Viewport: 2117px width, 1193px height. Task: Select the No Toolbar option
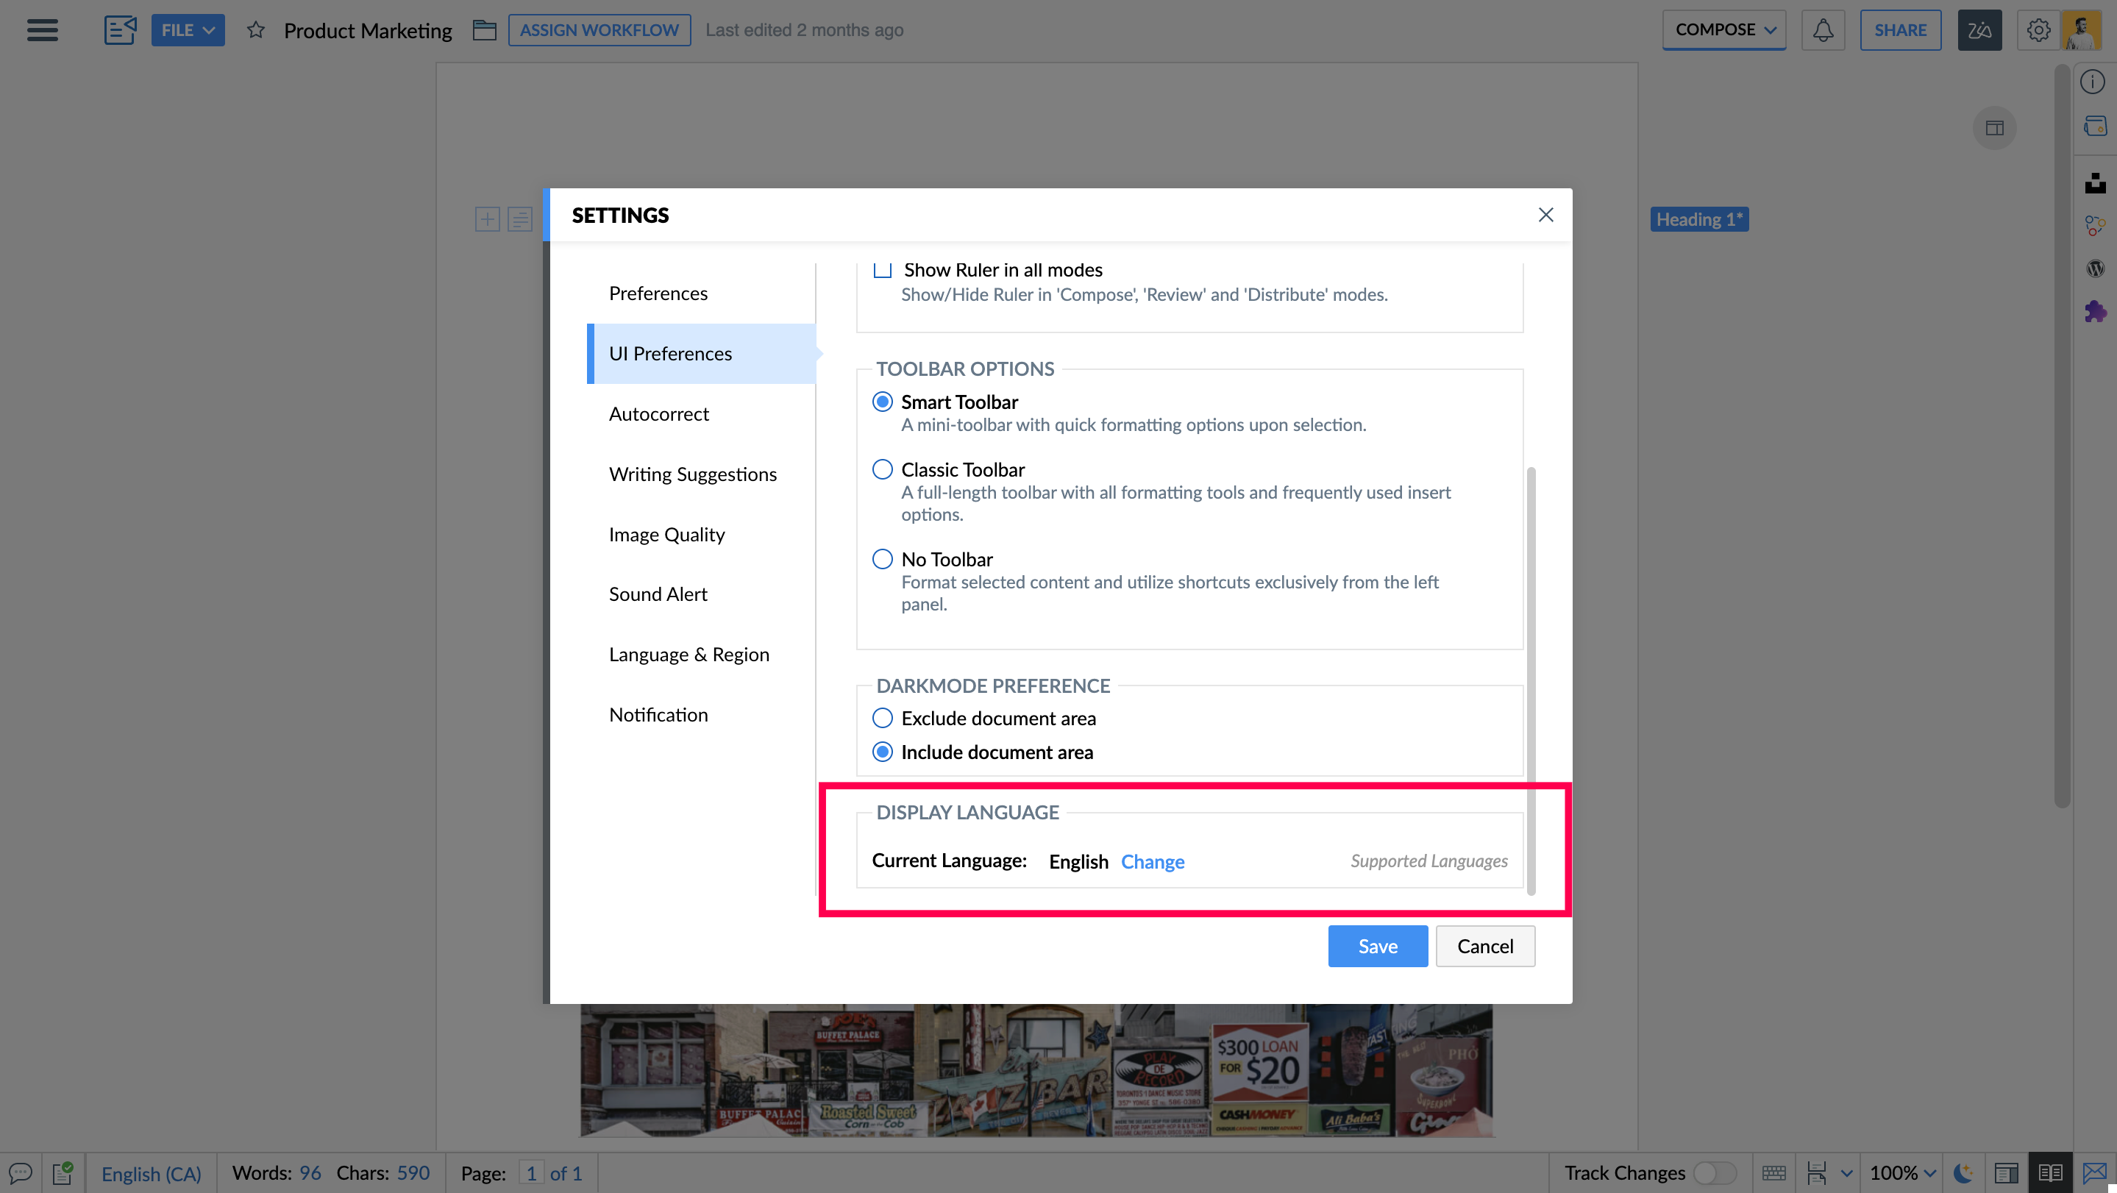point(882,559)
